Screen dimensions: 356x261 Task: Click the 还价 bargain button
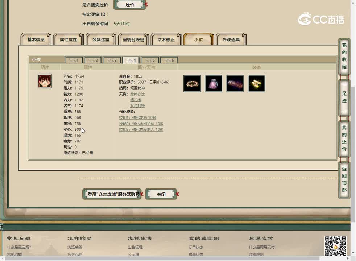130,5
